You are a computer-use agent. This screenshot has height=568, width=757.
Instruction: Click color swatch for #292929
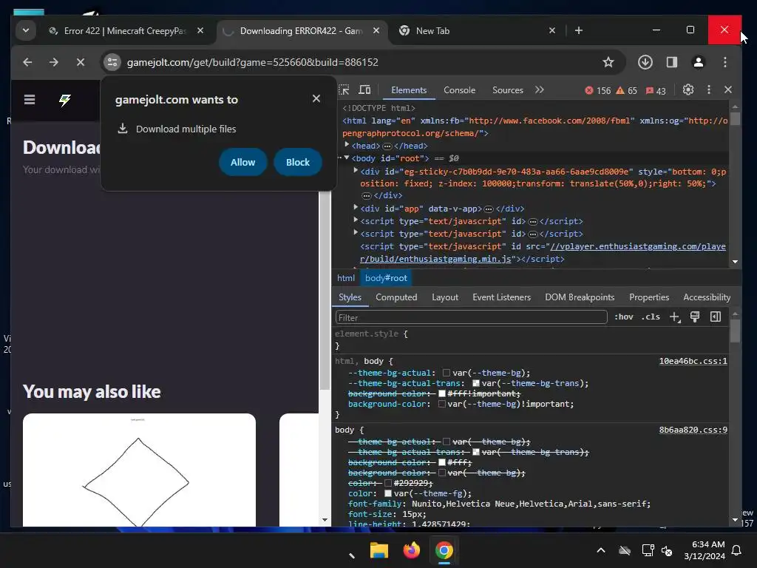(x=388, y=483)
